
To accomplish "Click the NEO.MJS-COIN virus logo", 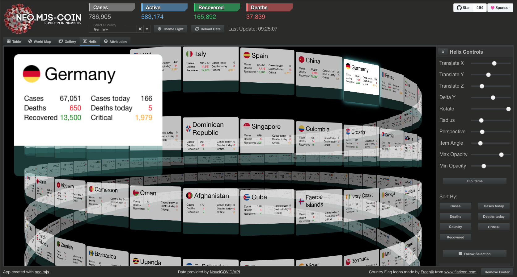I will [x=42, y=19].
